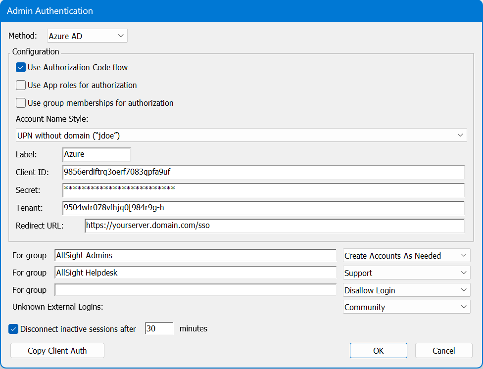Click the empty third For group field
The image size is (483, 369).
click(195, 290)
